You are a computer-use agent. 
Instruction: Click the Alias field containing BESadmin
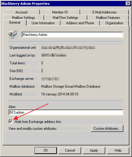[x=66, y=112]
